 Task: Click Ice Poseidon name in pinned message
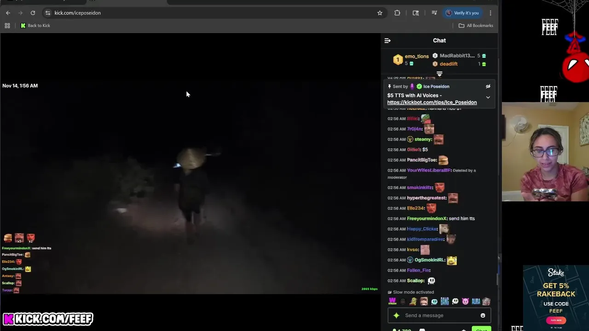(436, 86)
